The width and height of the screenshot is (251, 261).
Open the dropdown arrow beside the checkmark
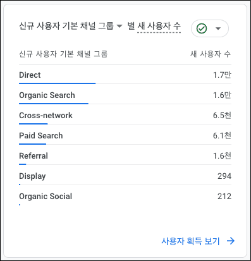[218, 28]
